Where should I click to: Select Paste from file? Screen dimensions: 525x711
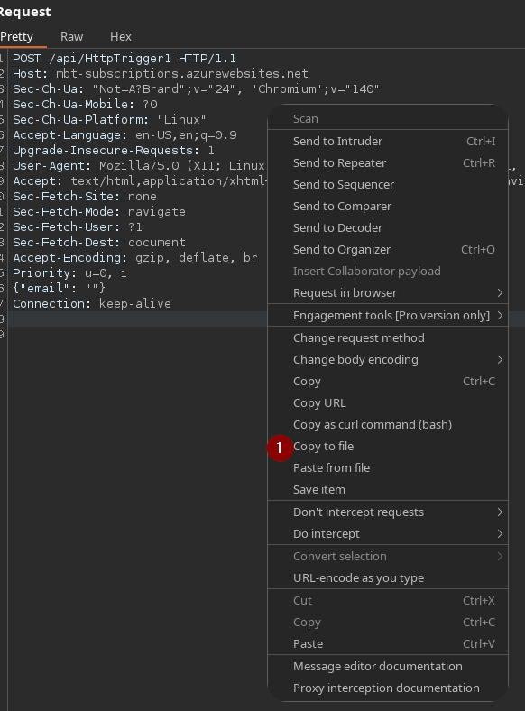pos(388,467)
